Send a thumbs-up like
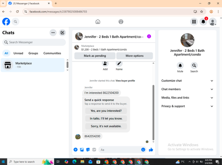This screenshot has height=165, width=222. pos(151,150)
